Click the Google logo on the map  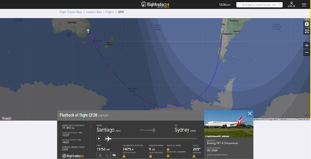click(x=6, y=118)
